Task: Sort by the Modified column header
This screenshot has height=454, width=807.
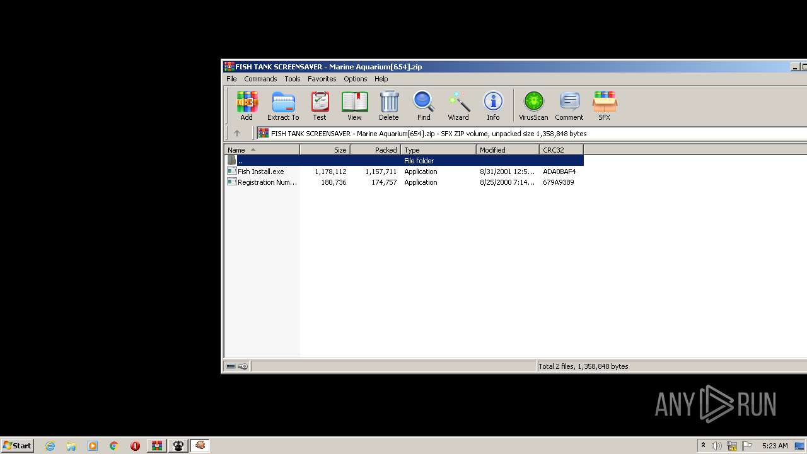Action: tap(508, 150)
